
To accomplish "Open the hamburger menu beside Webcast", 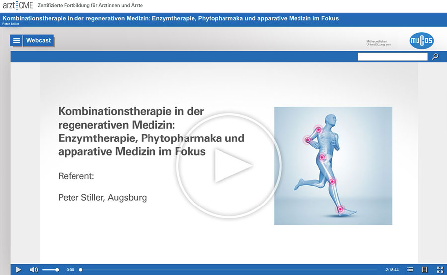I will (x=17, y=41).
